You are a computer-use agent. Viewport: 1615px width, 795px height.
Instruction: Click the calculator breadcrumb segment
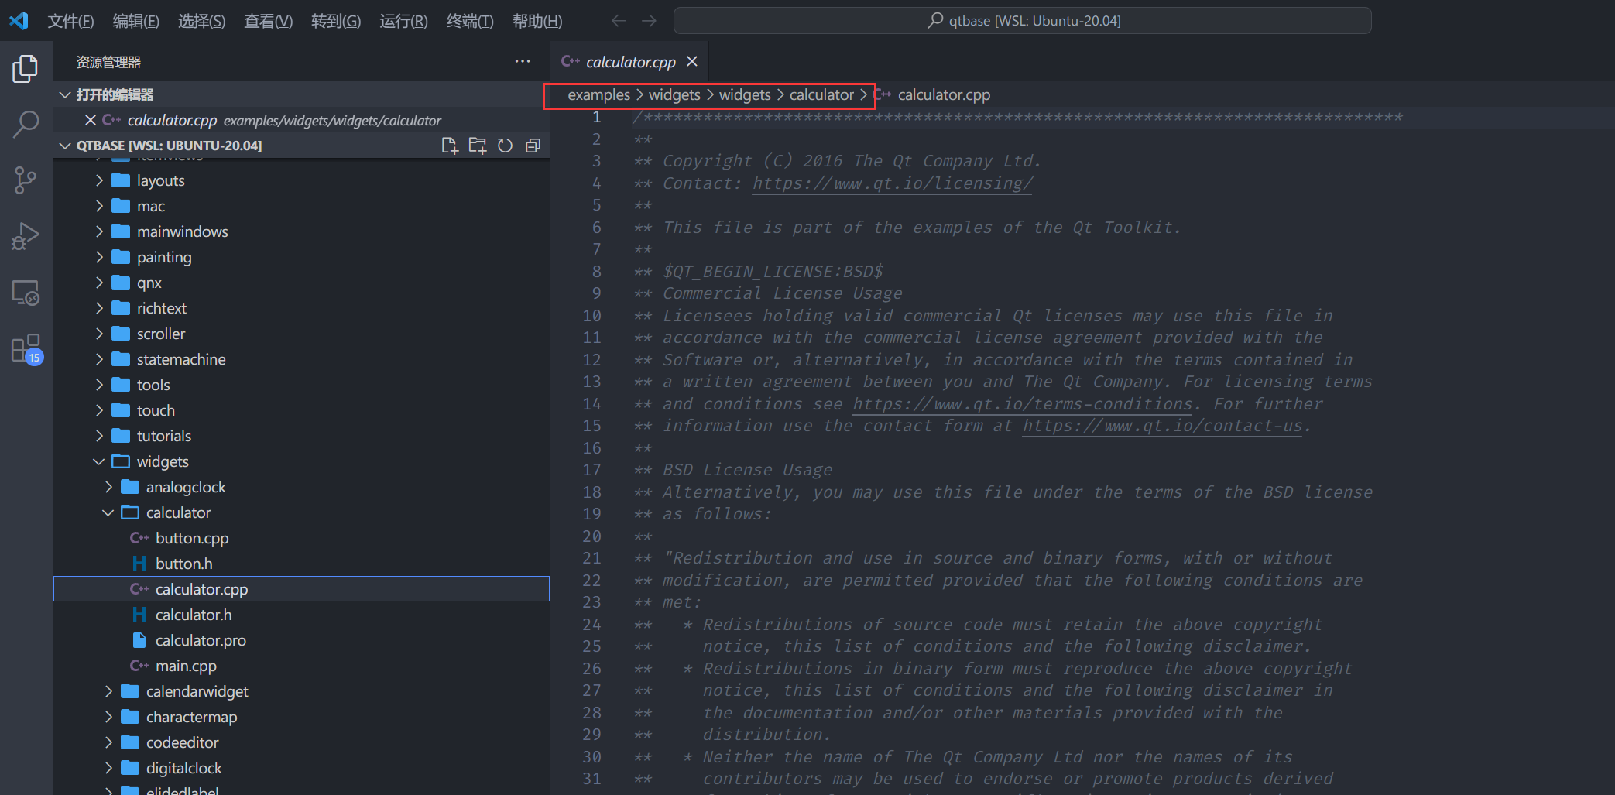821,94
